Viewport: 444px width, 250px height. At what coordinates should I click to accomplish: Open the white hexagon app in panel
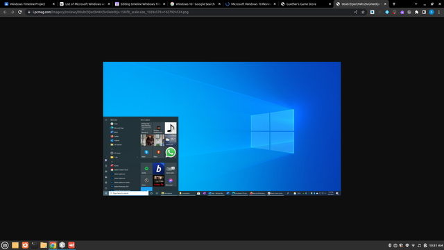62,245
